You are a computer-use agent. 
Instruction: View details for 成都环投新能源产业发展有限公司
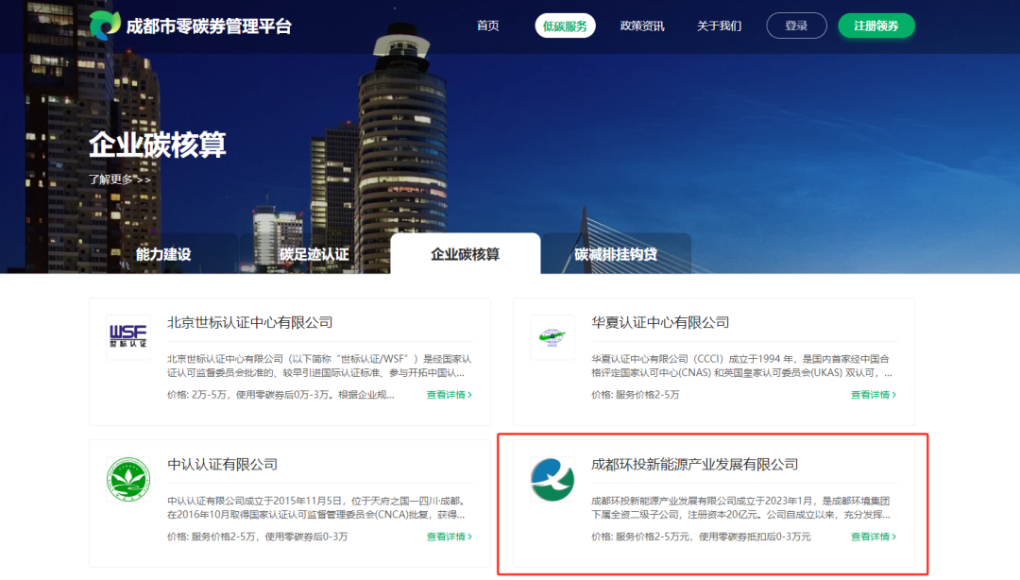pos(873,537)
